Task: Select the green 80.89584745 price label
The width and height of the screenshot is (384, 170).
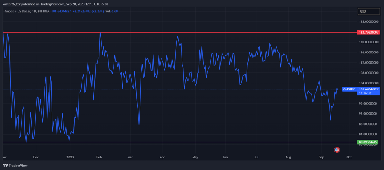Action: [367, 142]
